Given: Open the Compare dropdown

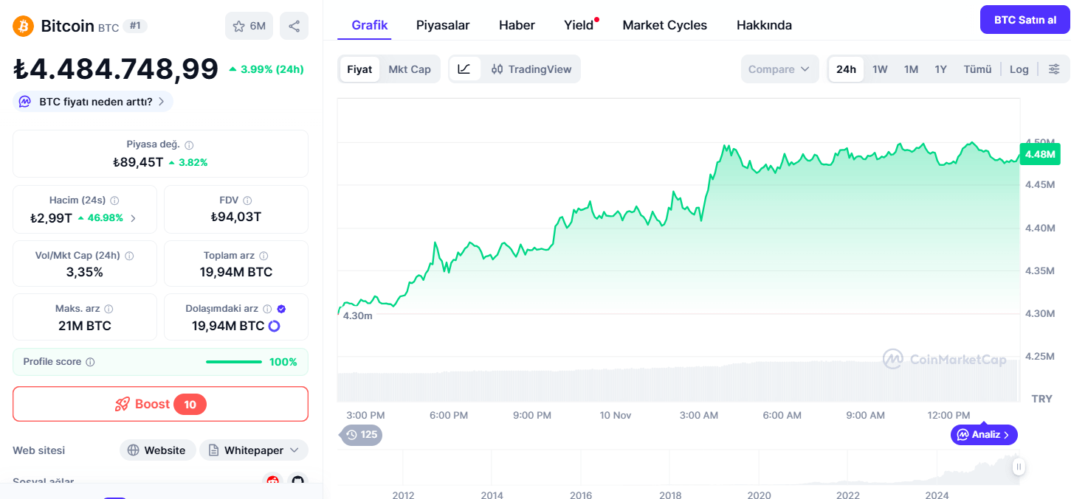Looking at the screenshot, I should tap(779, 69).
